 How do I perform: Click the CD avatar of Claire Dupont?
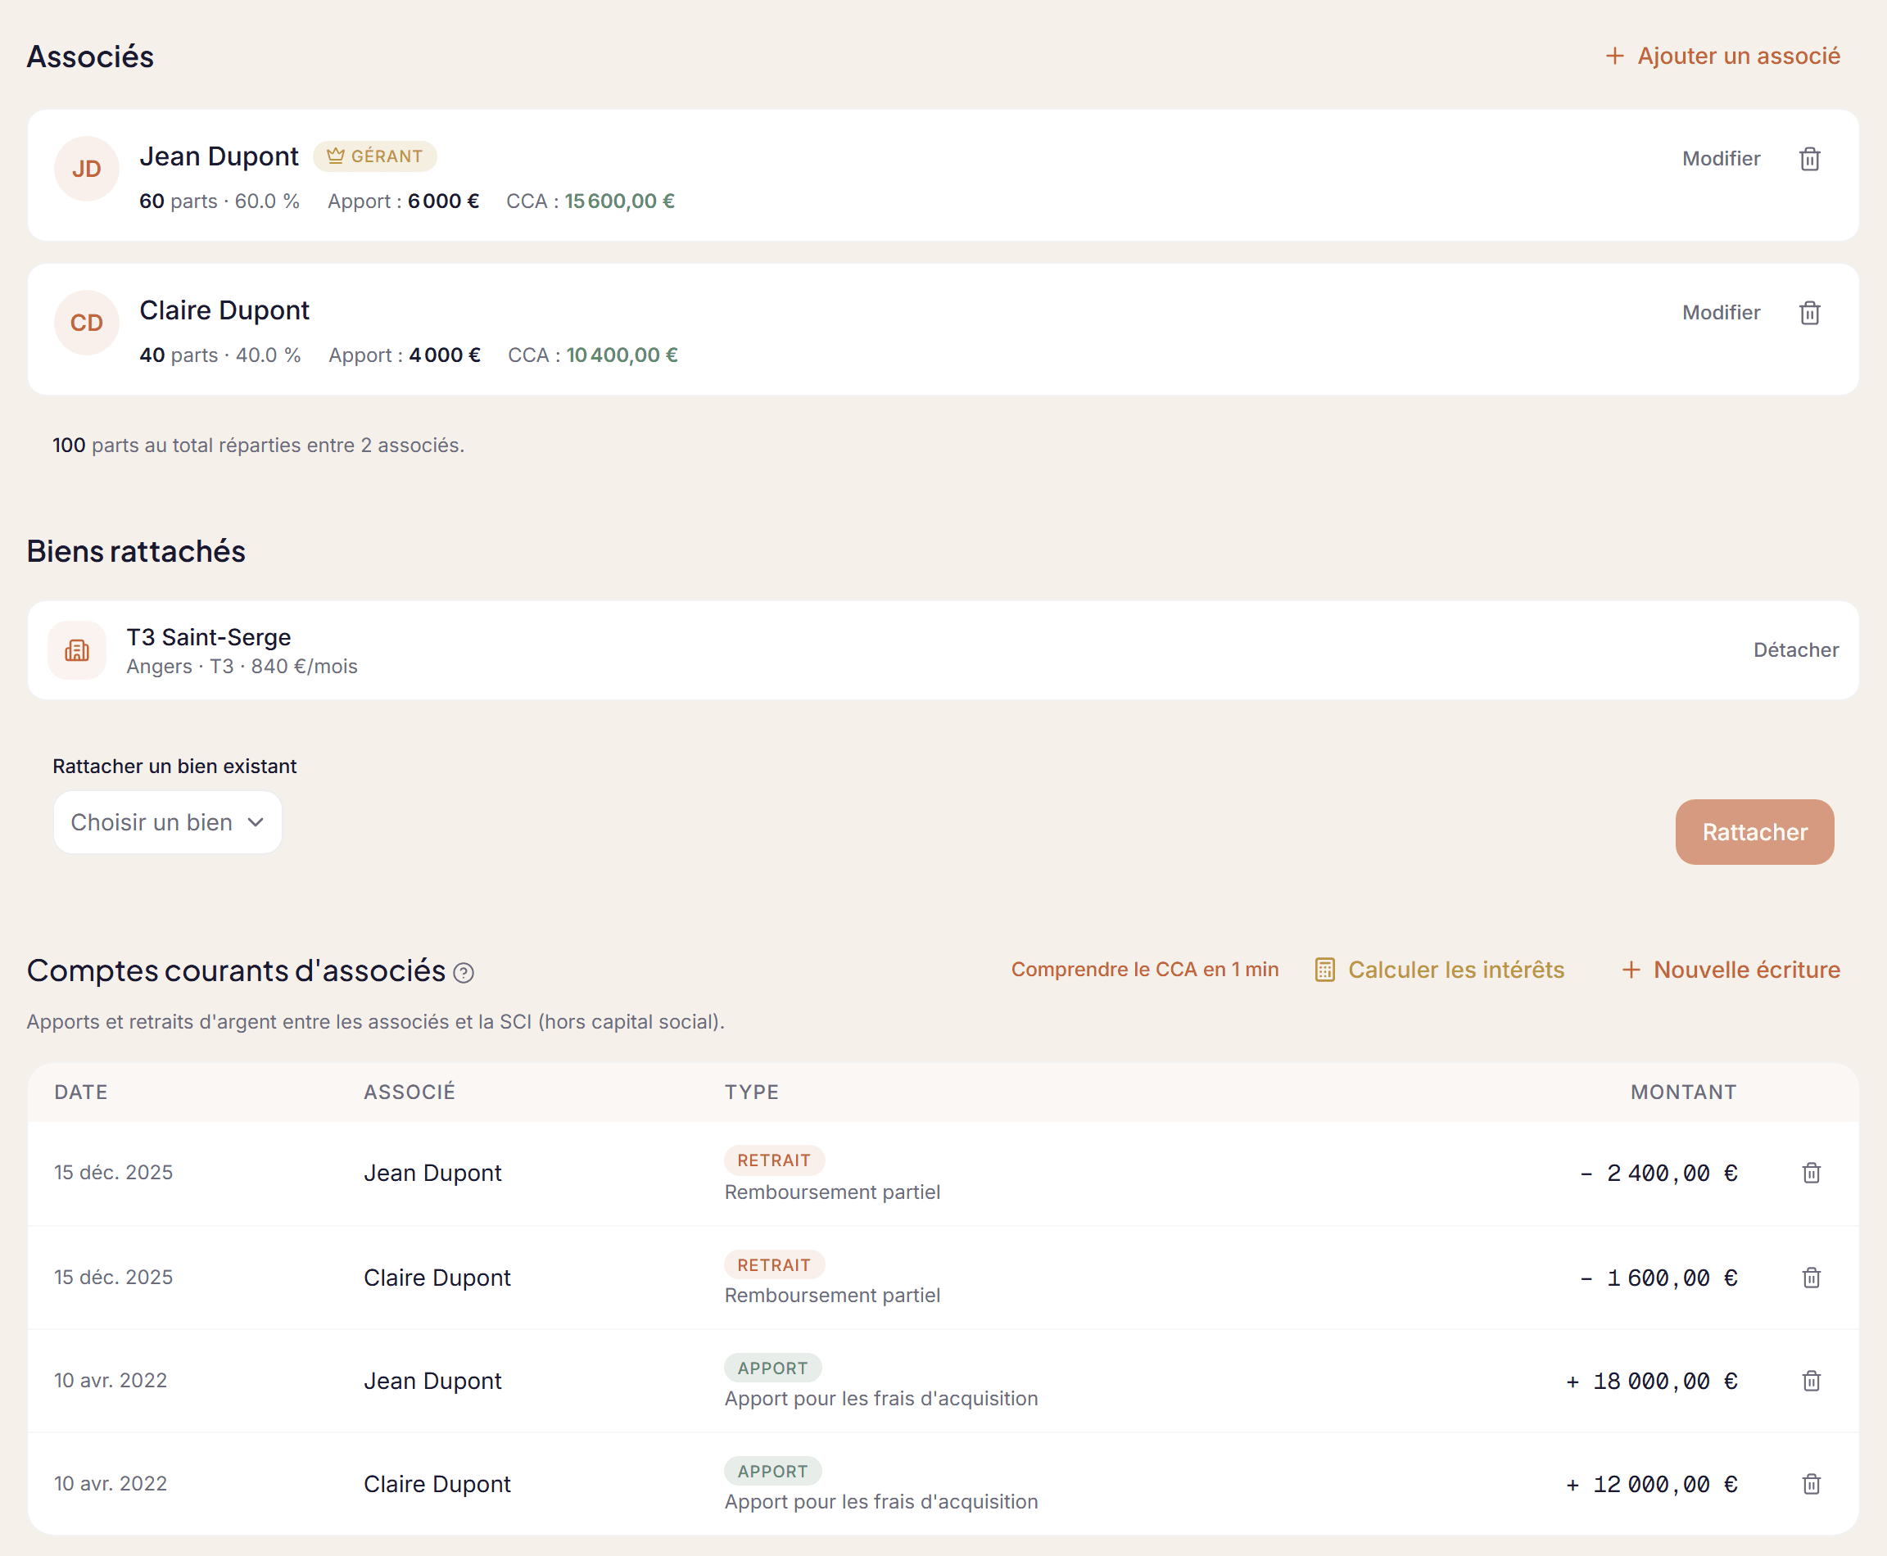pyautogui.click(x=87, y=323)
